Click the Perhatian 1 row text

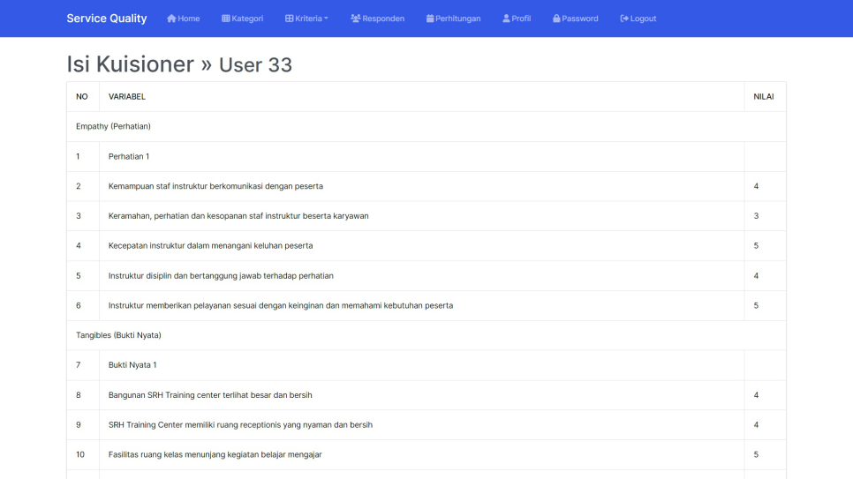click(129, 157)
